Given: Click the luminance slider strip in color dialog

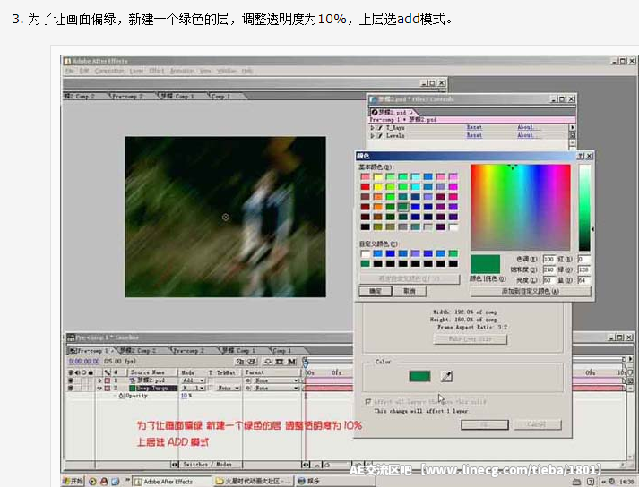Looking at the screenshot, I should (x=584, y=208).
